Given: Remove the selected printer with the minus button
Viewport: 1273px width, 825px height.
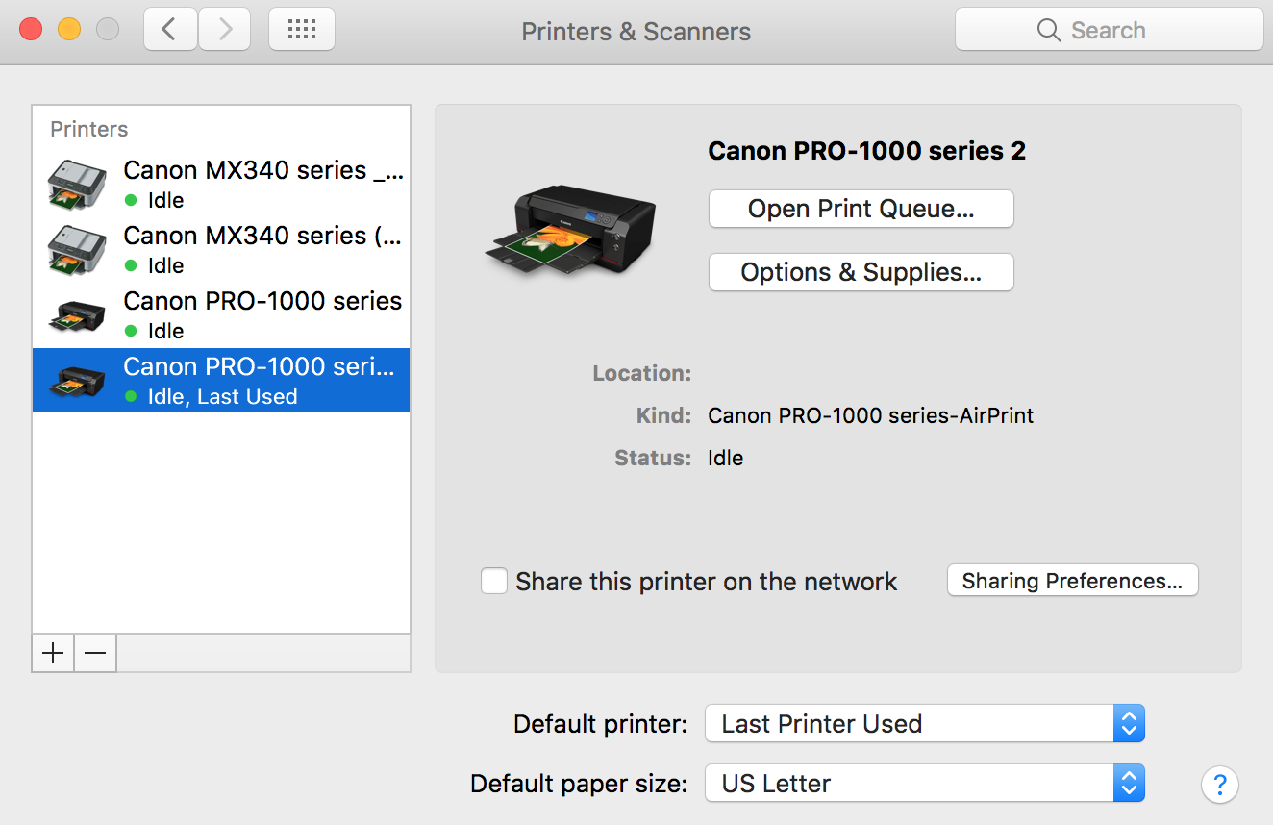Looking at the screenshot, I should point(95,654).
